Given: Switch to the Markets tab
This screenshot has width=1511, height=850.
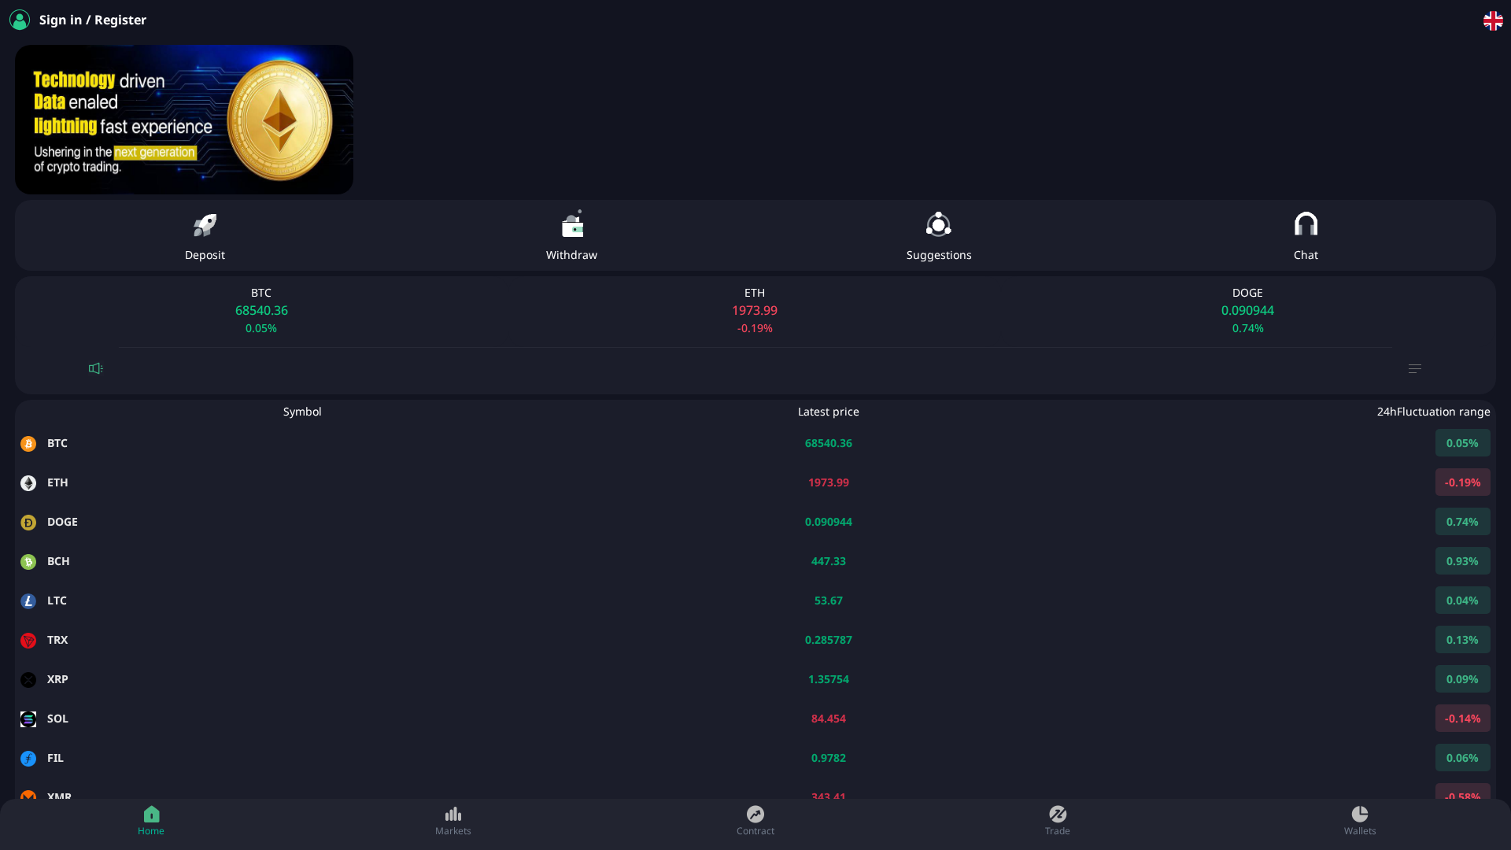Looking at the screenshot, I should 453,821.
